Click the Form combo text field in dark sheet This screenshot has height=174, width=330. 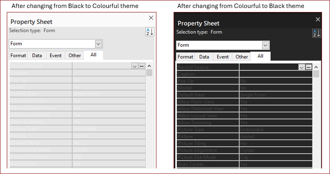click(x=220, y=45)
